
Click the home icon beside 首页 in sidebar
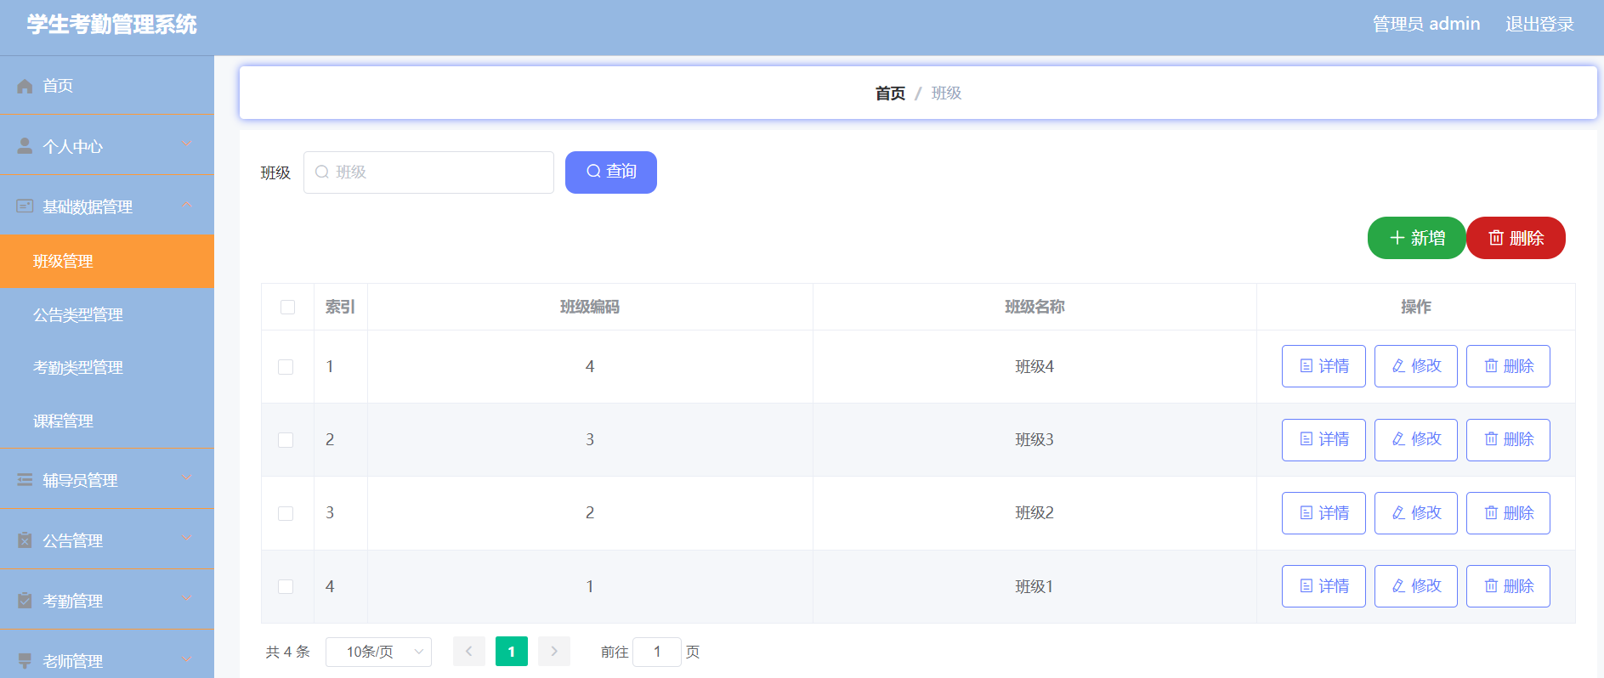(25, 86)
